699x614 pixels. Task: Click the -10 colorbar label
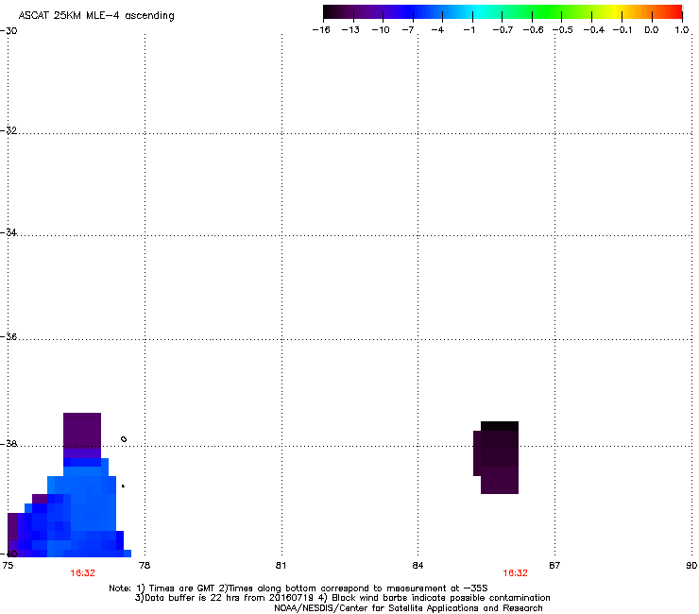point(381,30)
